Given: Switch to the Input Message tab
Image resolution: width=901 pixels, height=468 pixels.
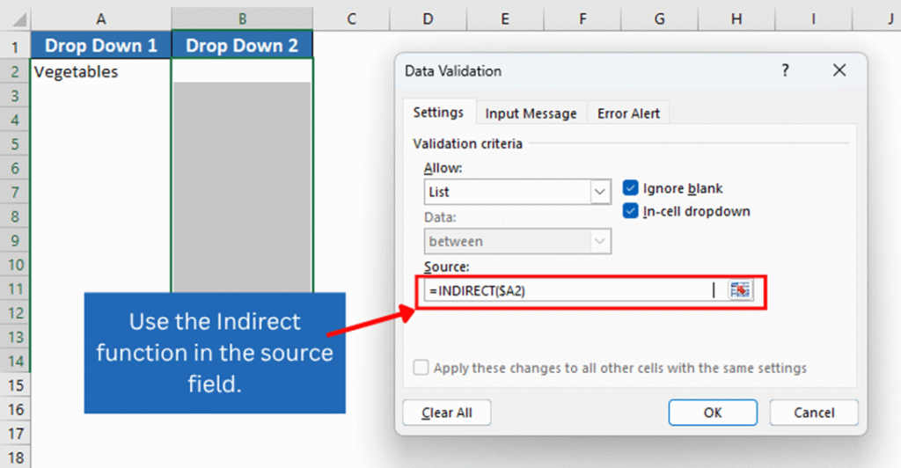Looking at the screenshot, I should 531,113.
